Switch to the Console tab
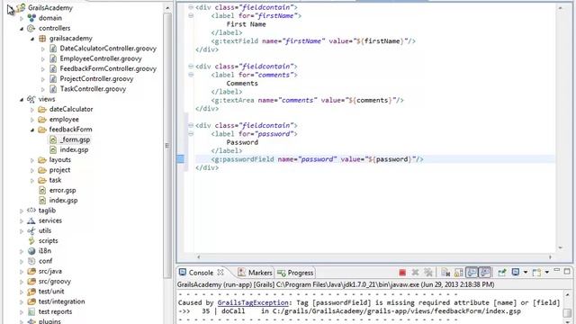This screenshot has height=324, width=576. point(201,273)
